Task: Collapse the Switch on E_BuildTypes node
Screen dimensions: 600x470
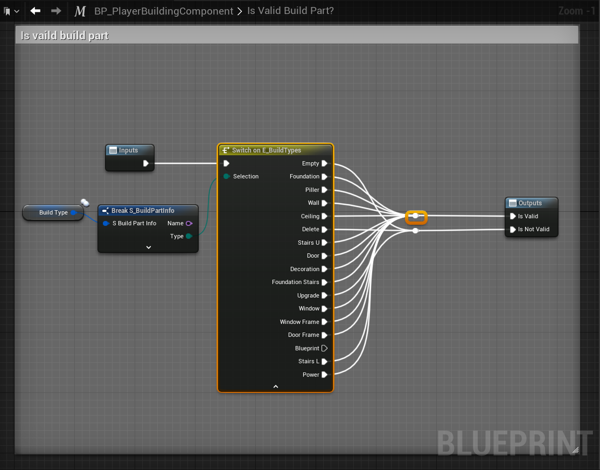Action: 276,386
